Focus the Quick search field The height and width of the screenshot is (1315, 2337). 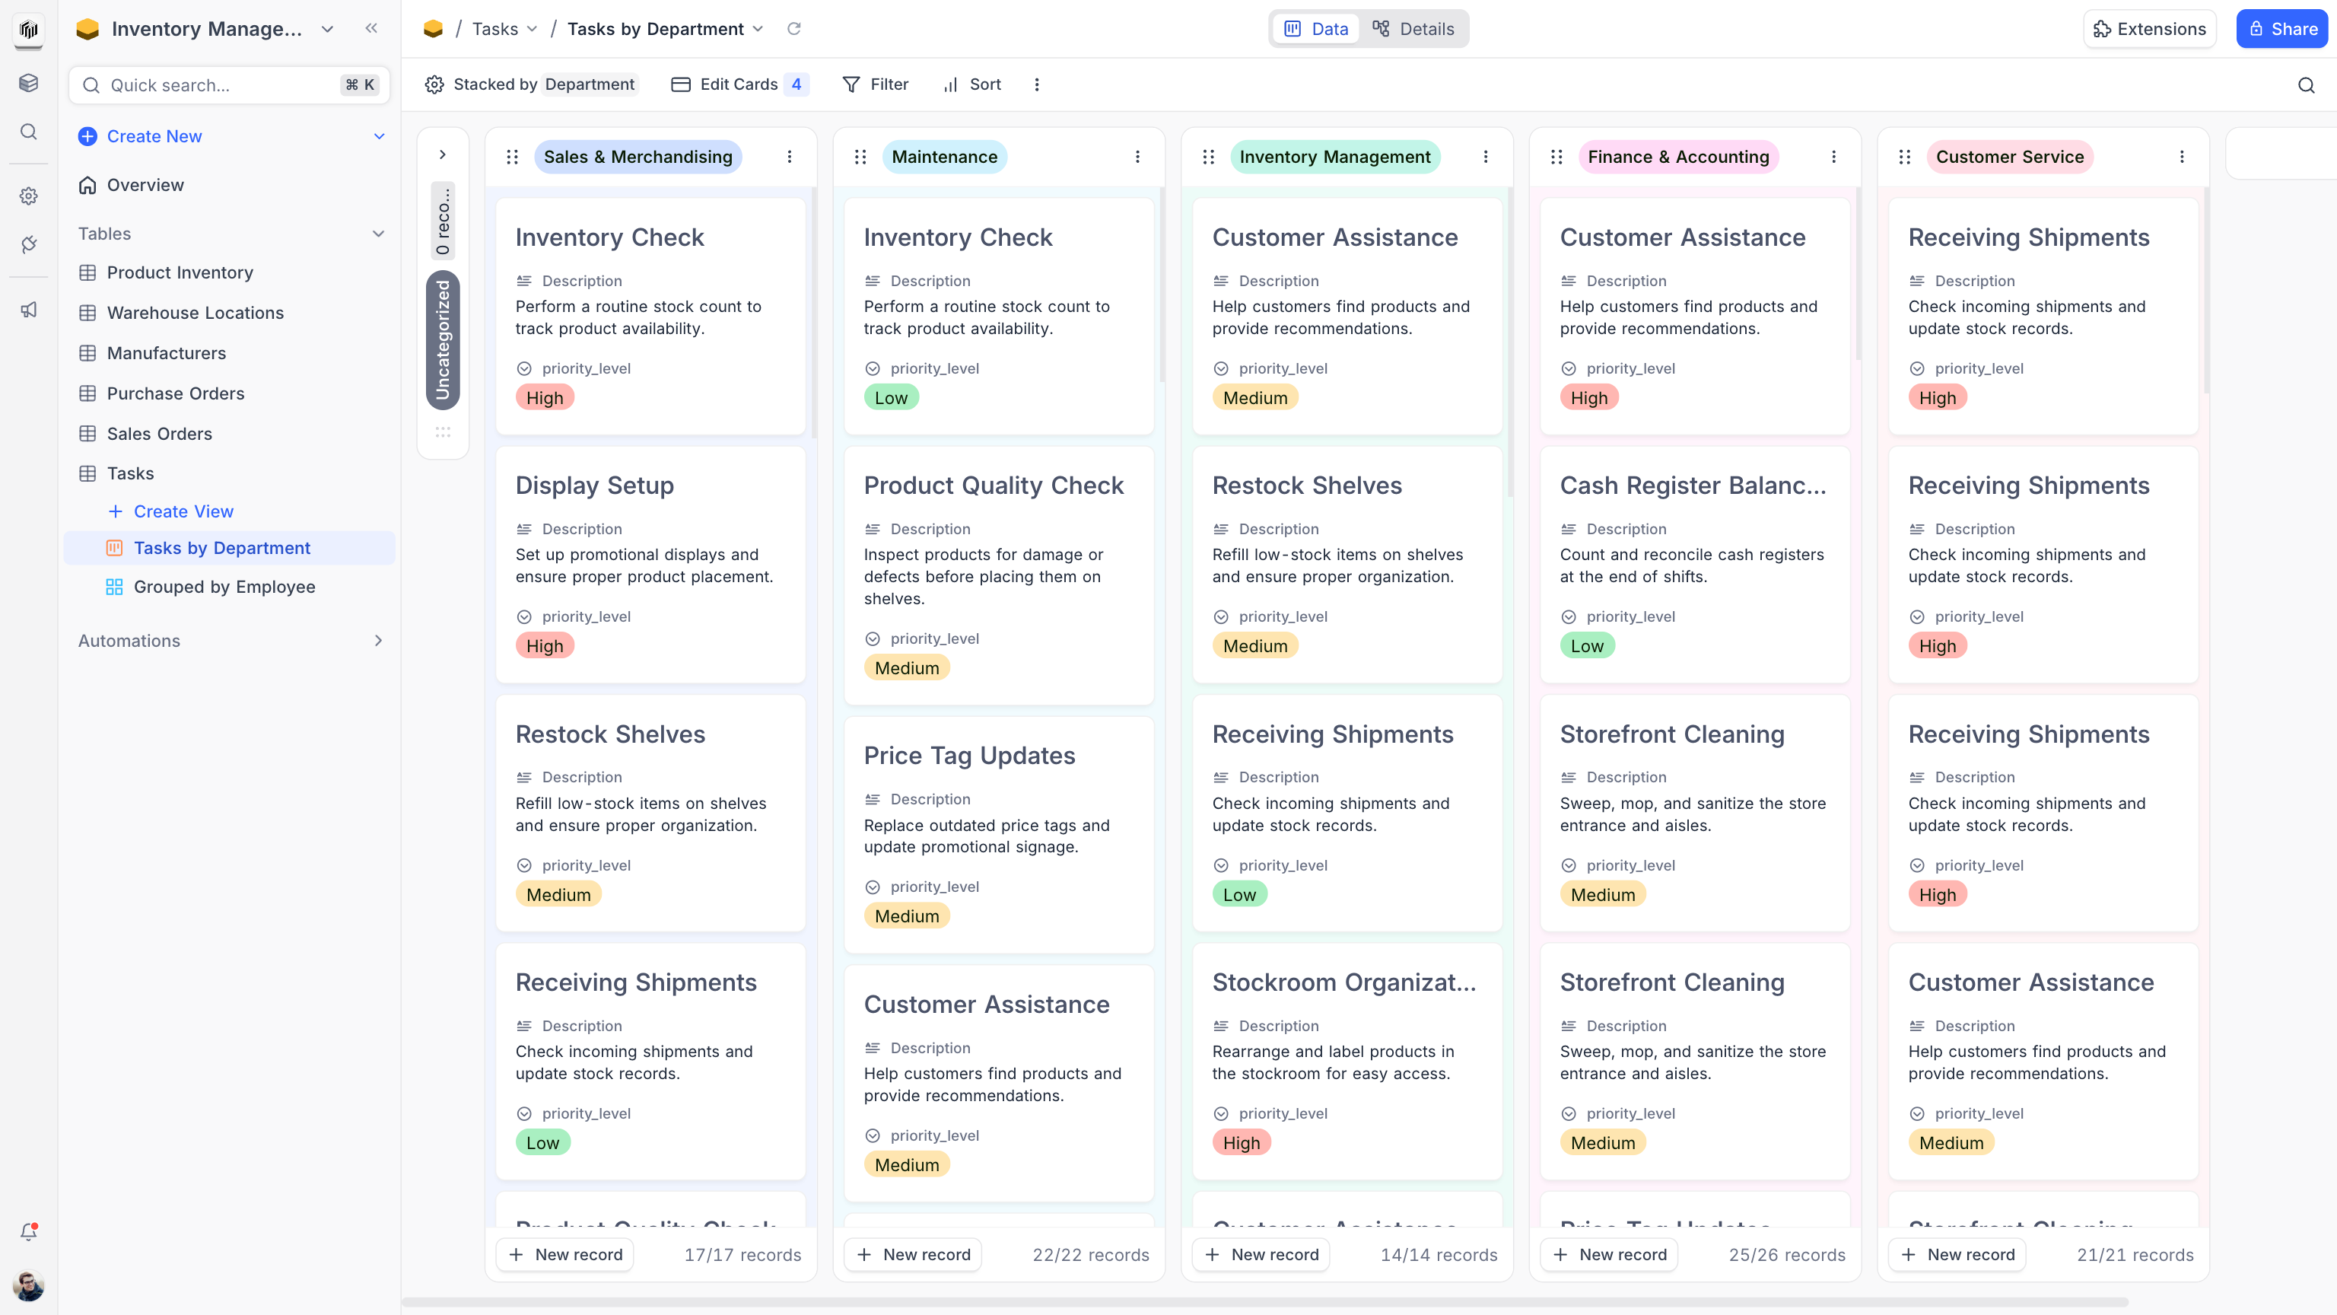[x=230, y=85]
